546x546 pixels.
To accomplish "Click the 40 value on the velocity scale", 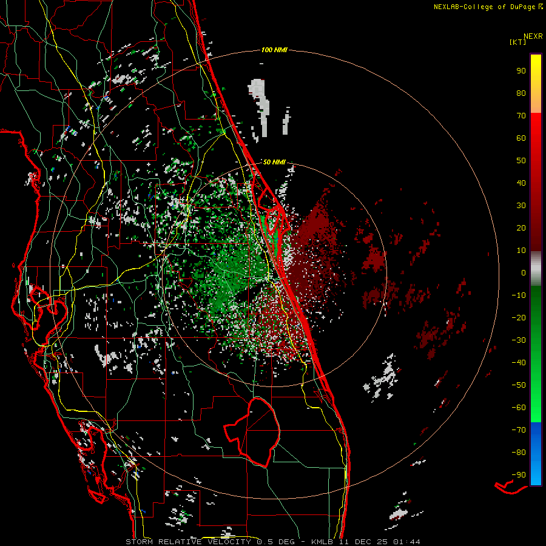I will pos(521,183).
